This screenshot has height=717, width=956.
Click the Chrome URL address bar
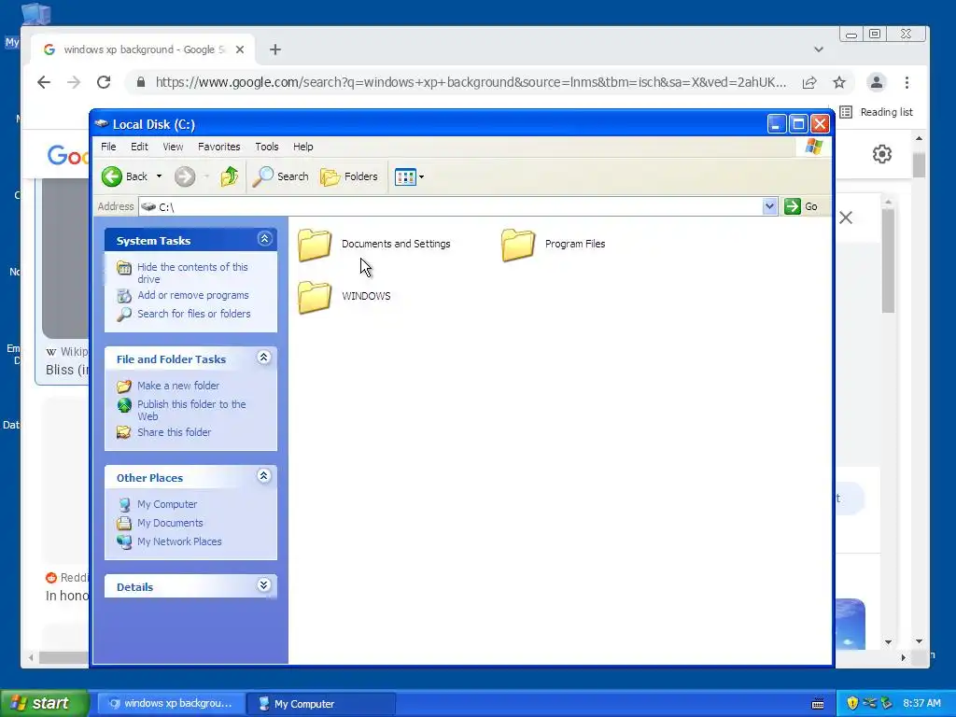coord(470,82)
